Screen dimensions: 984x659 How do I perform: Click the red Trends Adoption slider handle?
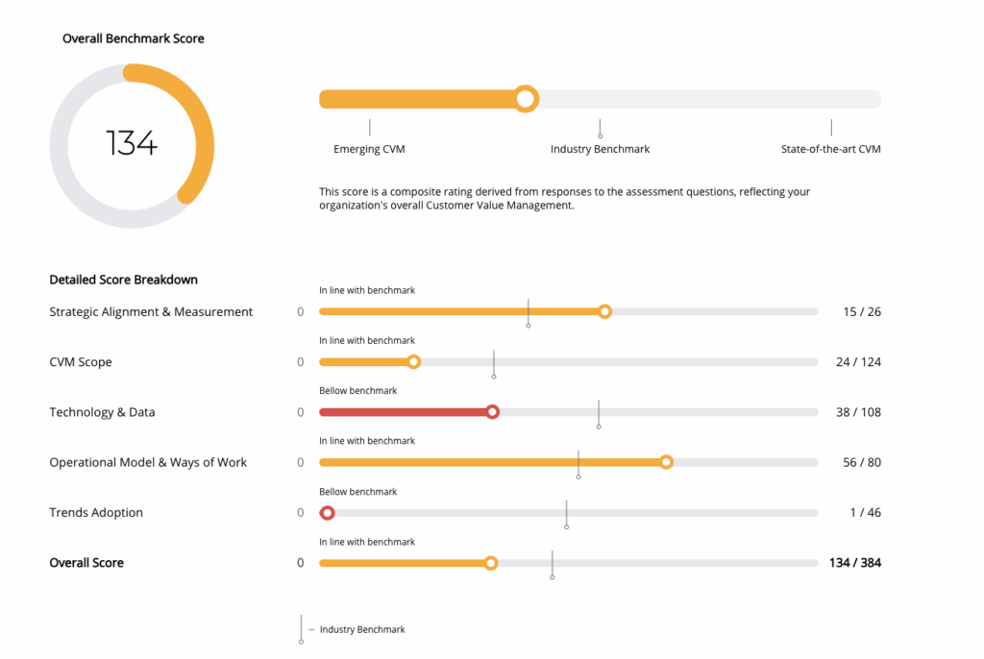tap(328, 513)
